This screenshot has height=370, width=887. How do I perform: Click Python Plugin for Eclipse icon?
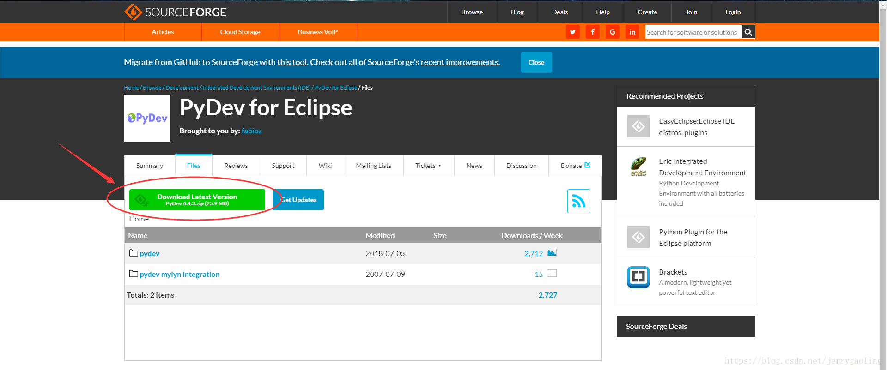(638, 237)
